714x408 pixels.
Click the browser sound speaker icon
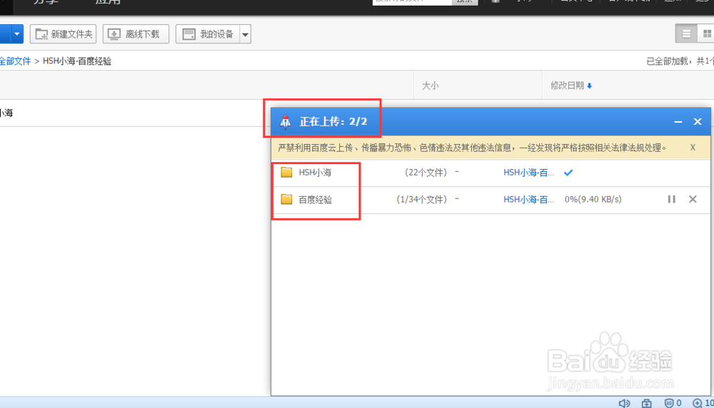click(624, 403)
